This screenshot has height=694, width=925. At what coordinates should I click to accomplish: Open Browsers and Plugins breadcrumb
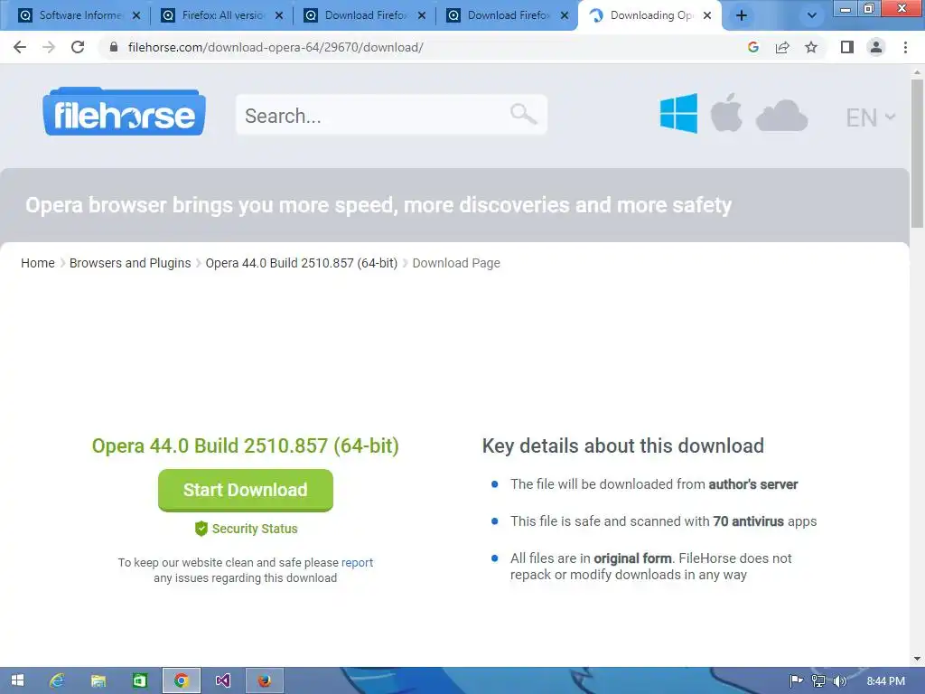coord(130,263)
